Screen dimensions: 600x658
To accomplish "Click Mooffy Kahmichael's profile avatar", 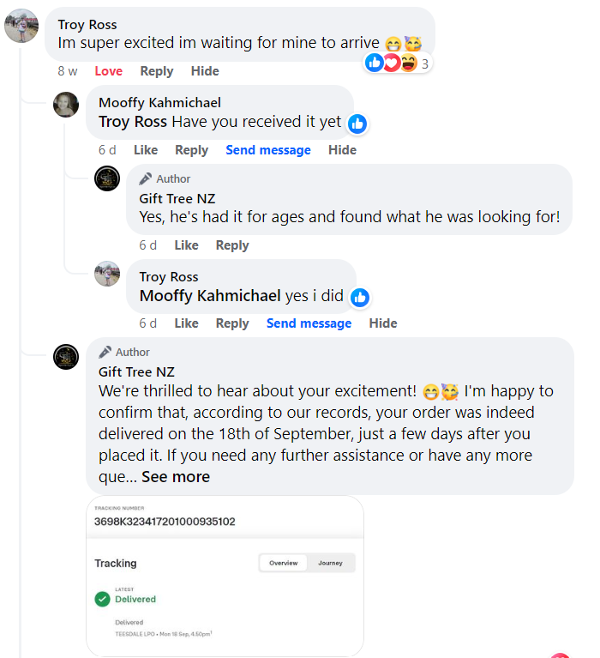I will (x=67, y=105).
